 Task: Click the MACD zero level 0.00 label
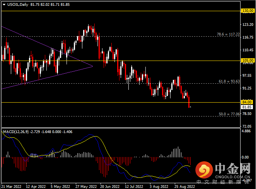click(245, 157)
